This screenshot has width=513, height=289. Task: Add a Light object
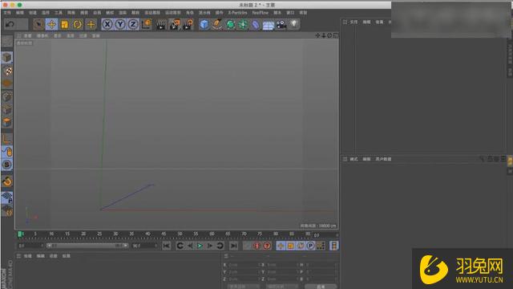(294, 24)
